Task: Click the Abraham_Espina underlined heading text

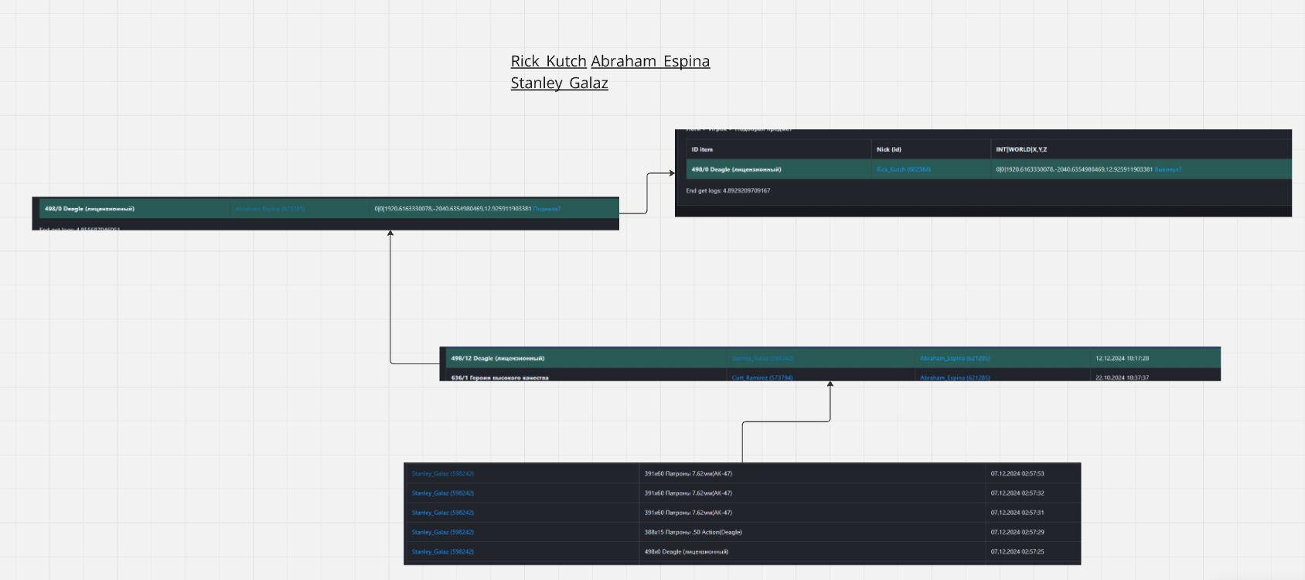Action: coord(650,62)
